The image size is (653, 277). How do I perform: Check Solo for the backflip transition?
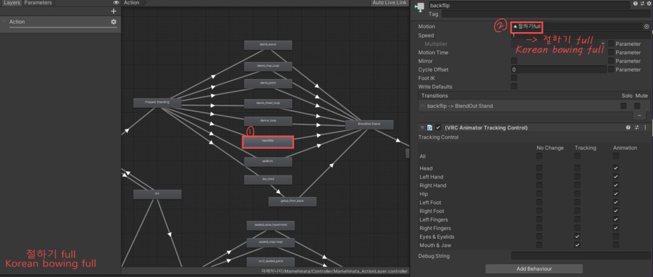click(623, 106)
